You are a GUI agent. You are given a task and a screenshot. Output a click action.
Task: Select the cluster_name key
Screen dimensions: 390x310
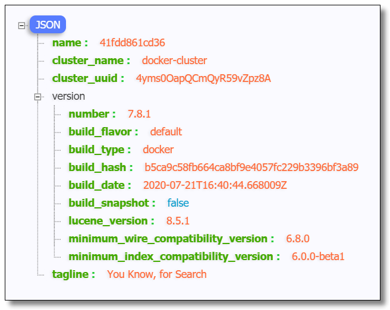[x=88, y=61]
